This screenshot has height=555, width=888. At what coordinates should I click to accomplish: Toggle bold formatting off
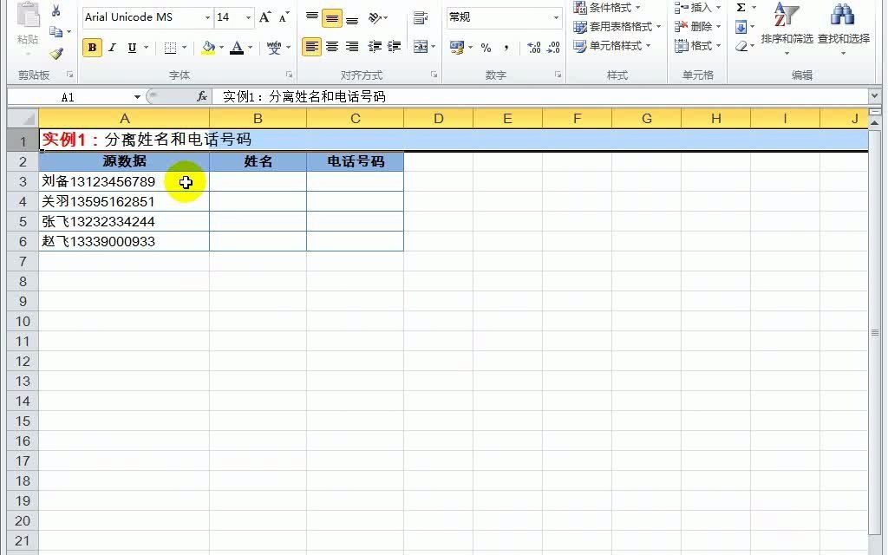tap(91, 48)
